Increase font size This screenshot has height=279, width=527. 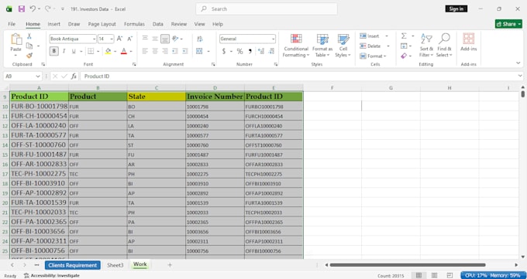119,39
